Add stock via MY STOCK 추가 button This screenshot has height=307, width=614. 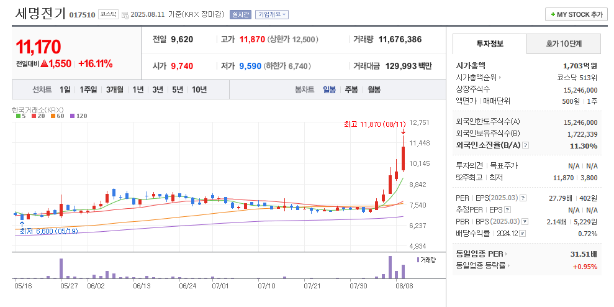click(576, 14)
